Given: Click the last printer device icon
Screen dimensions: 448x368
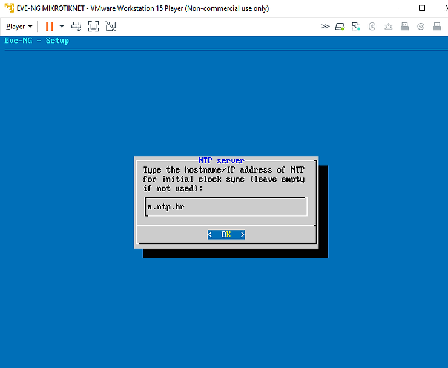Looking at the screenshot, I should pyautogui.click(x=437, y=27).
